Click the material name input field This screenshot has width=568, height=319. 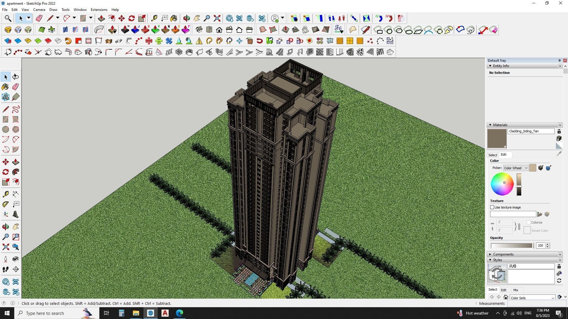(531, 131)
